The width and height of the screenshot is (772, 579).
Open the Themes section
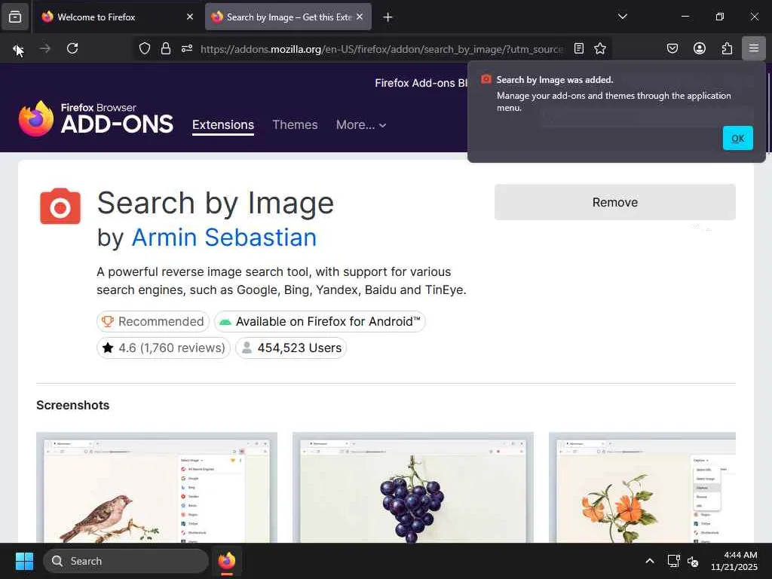pos(295,124)
